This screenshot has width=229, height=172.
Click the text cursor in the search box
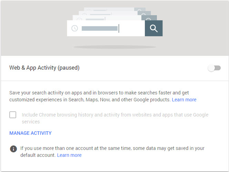pyautogui.click(x=119, y=28)
